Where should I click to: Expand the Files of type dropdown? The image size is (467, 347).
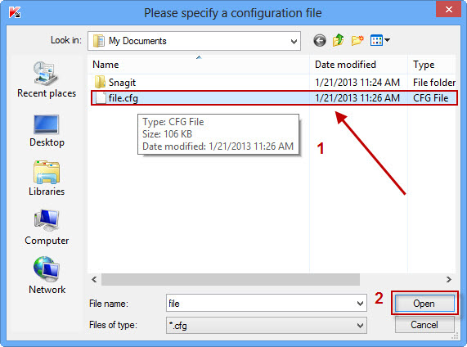360,325
